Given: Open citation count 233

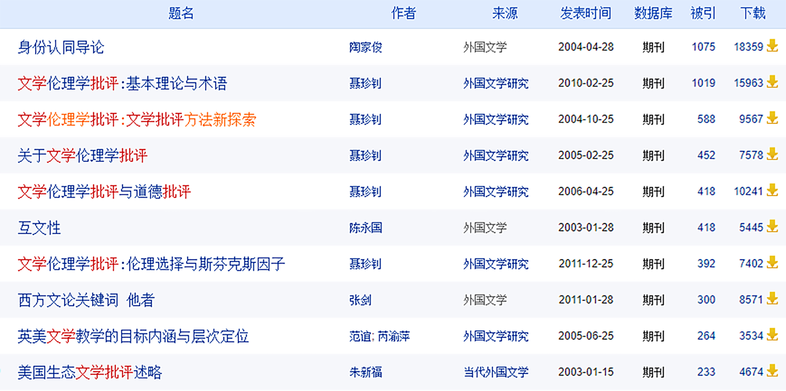Looking at the screenshot, I should tap(706, 372).
